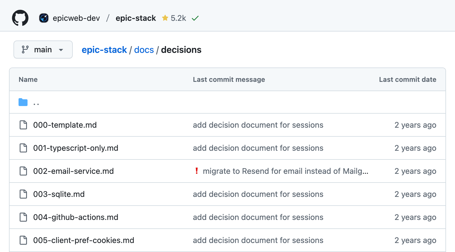This screenshot has width=455, height=252.
Task: Open 001-typescript-only.md file
Action: click(x=76, y=148)
